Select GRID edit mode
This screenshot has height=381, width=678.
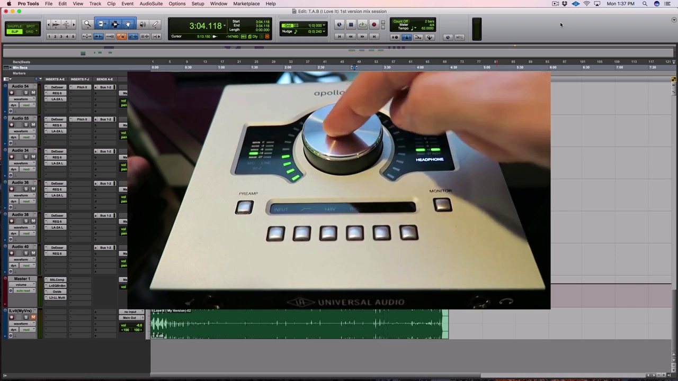(30, 31)
